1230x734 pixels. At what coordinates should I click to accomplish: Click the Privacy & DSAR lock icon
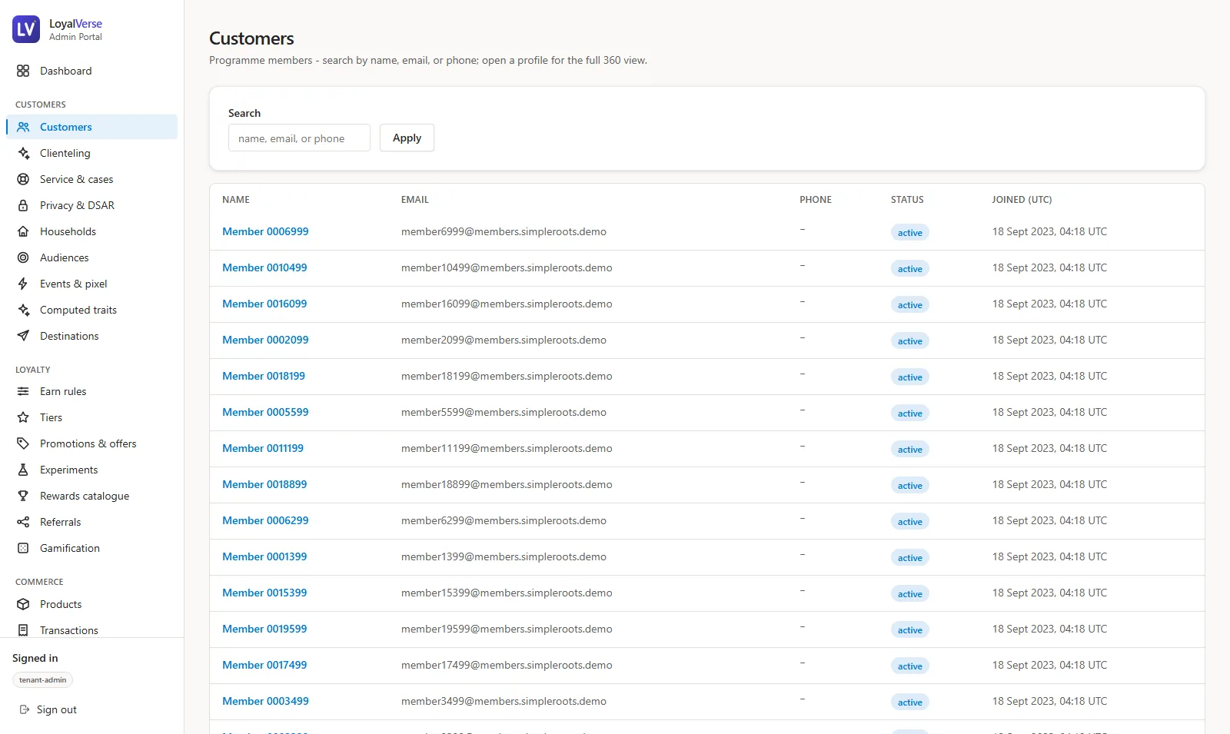pyautogui.click(x=23, y=205)
